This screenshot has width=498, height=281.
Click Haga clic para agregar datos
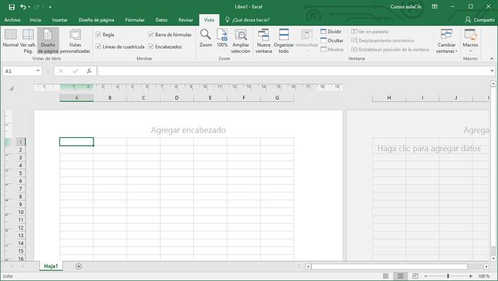(x=429, y=149)
